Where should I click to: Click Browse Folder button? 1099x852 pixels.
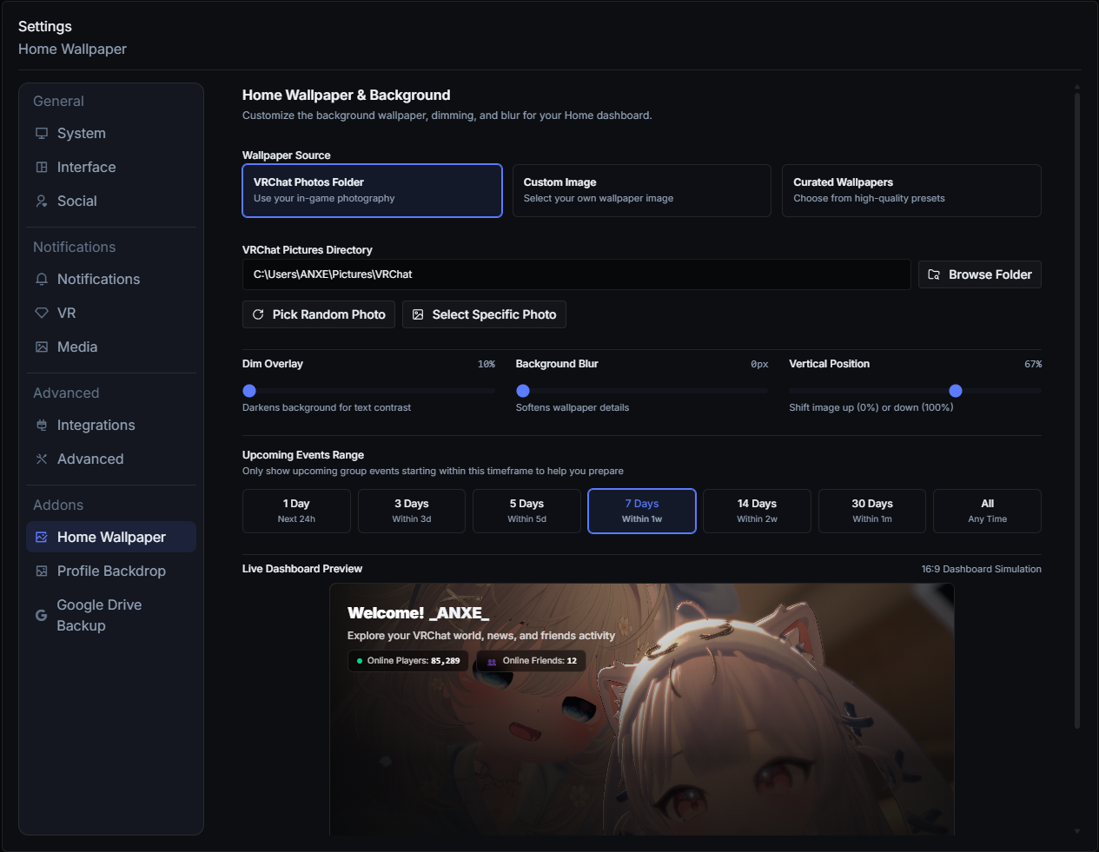pyautogui.click(x=980, y=274)
